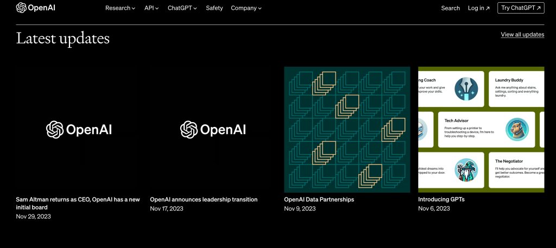The image size is (556, 248).
Task: Click the OpenAI logo in the header
Action: 35,8
